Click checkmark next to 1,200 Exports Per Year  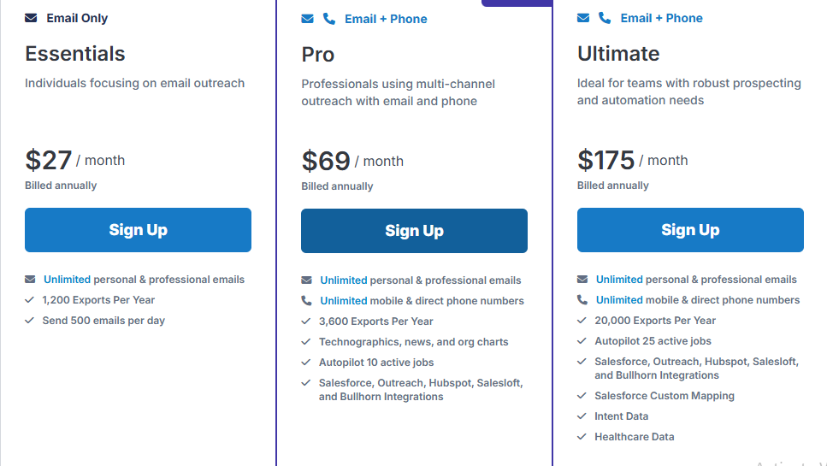[x=31, y=300]
